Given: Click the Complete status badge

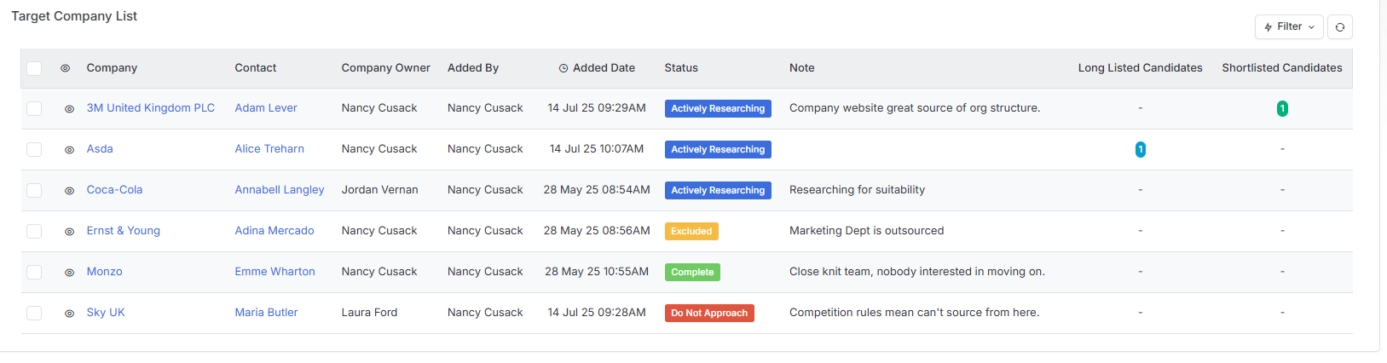Looking at the screenshot, I should click(x=692, y=273).
